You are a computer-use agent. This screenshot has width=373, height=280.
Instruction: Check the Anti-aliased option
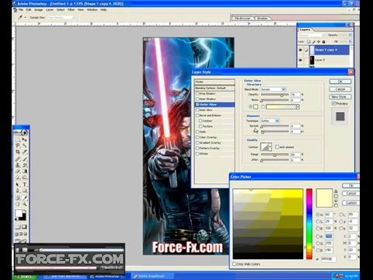coord(277,147)
